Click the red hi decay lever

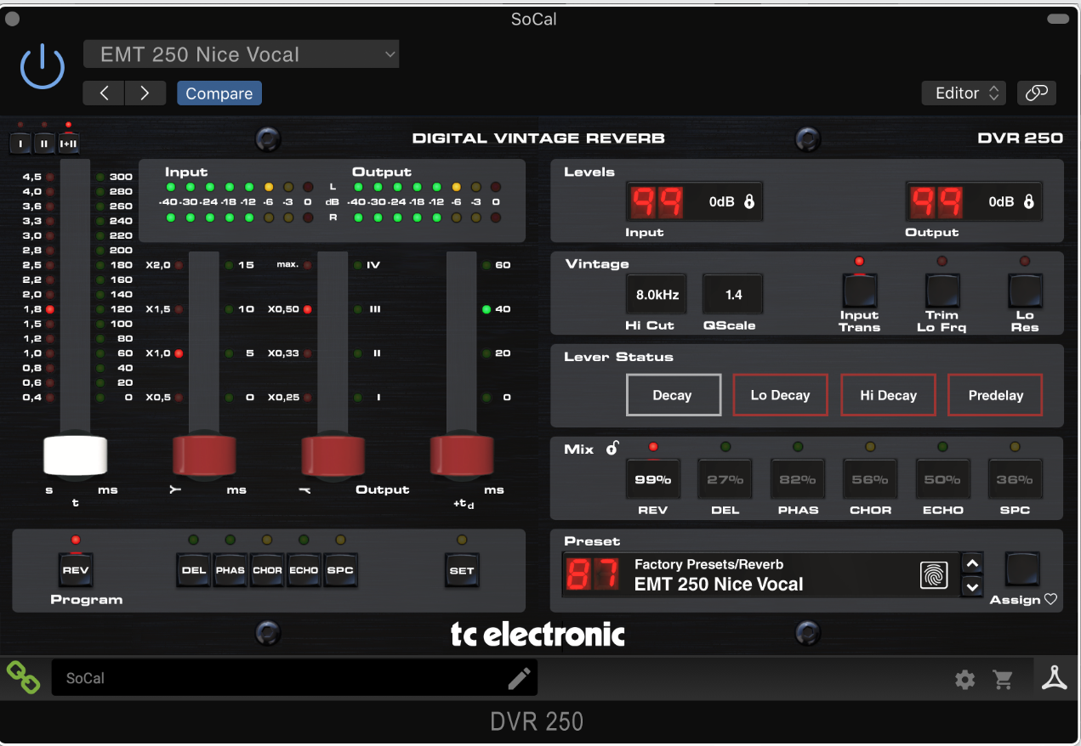click(333, 455)
